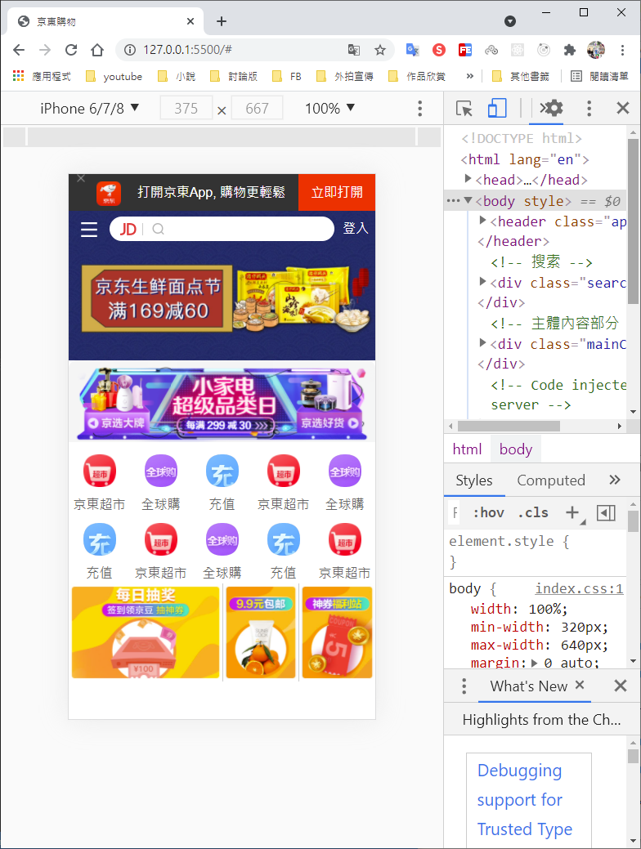The width and height of the screenshot is (641, 849).
Task: Open DevTools customize three-dot menu
Action: point(589,109)
